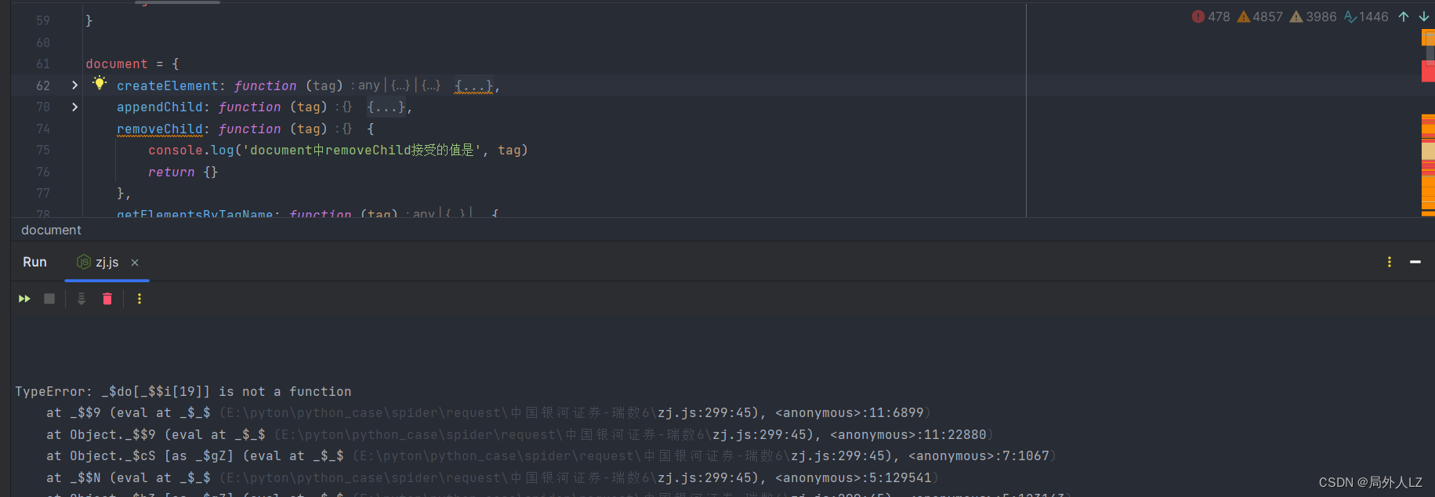Viewport: 1435px width, 497px height.
Task: Click the Run panel title
Action: click(x=34, y=262)
